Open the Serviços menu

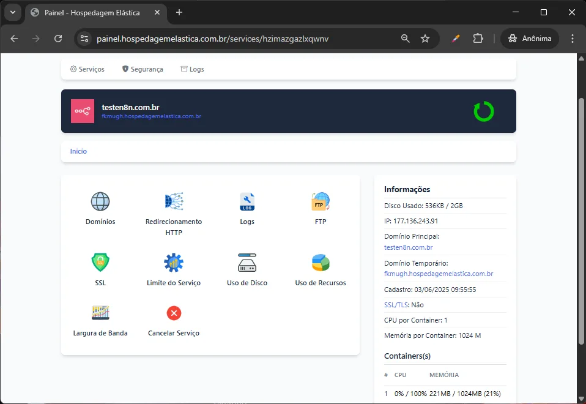[87, 69]
